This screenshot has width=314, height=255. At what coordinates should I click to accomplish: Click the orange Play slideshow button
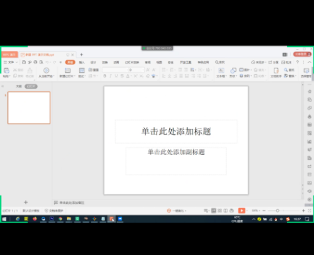coord(242,211)
